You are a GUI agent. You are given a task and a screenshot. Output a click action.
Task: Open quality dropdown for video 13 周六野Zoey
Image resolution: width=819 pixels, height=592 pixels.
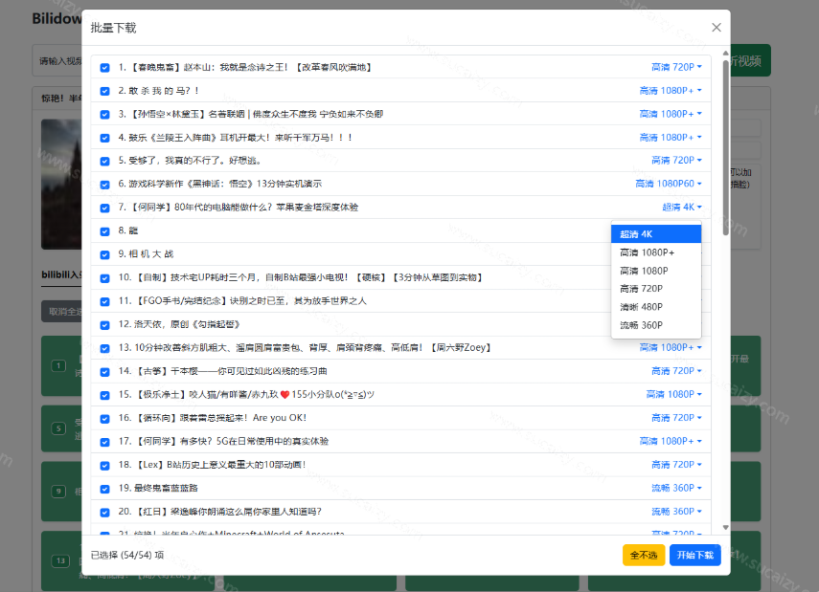click(671, 347)
